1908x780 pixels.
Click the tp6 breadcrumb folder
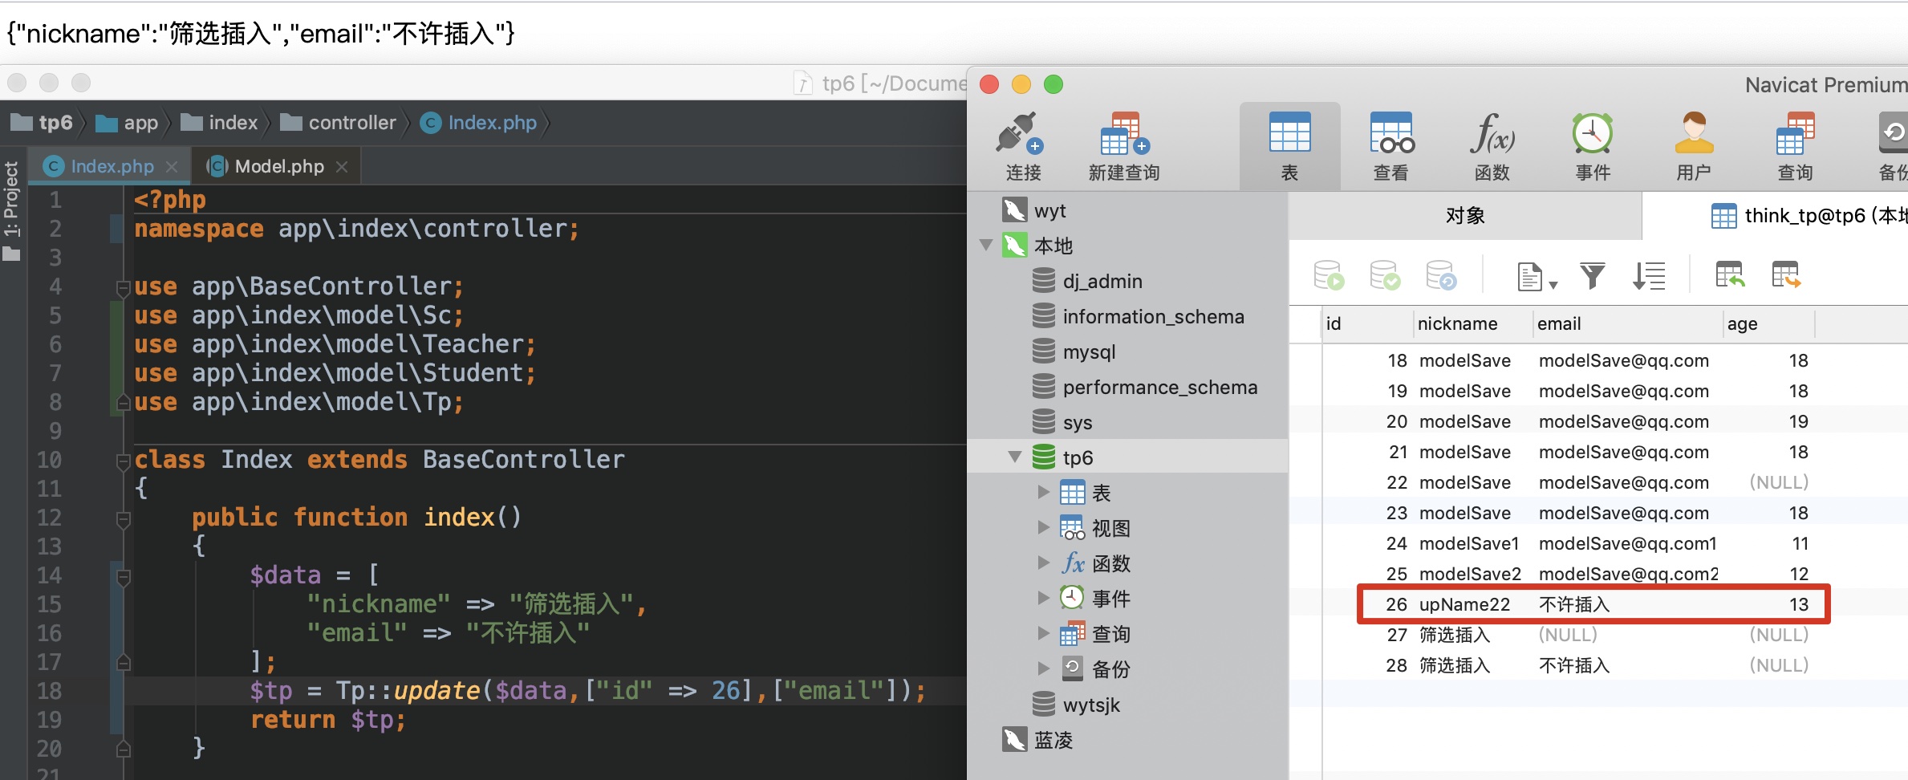pos(42,123)
